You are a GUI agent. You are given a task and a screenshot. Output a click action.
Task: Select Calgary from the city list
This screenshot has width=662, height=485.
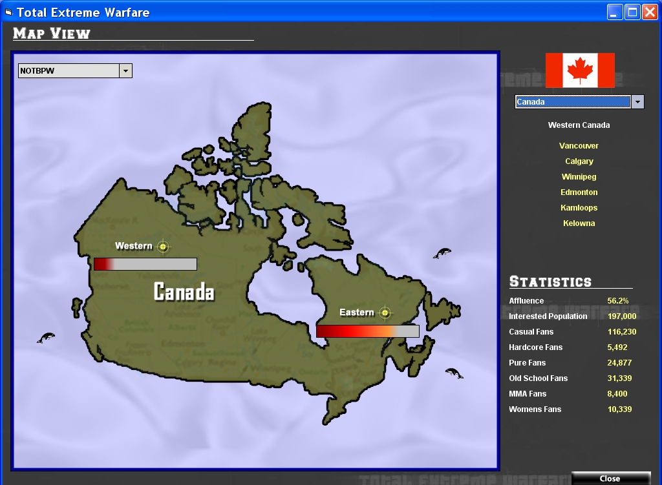coord(579,161)
